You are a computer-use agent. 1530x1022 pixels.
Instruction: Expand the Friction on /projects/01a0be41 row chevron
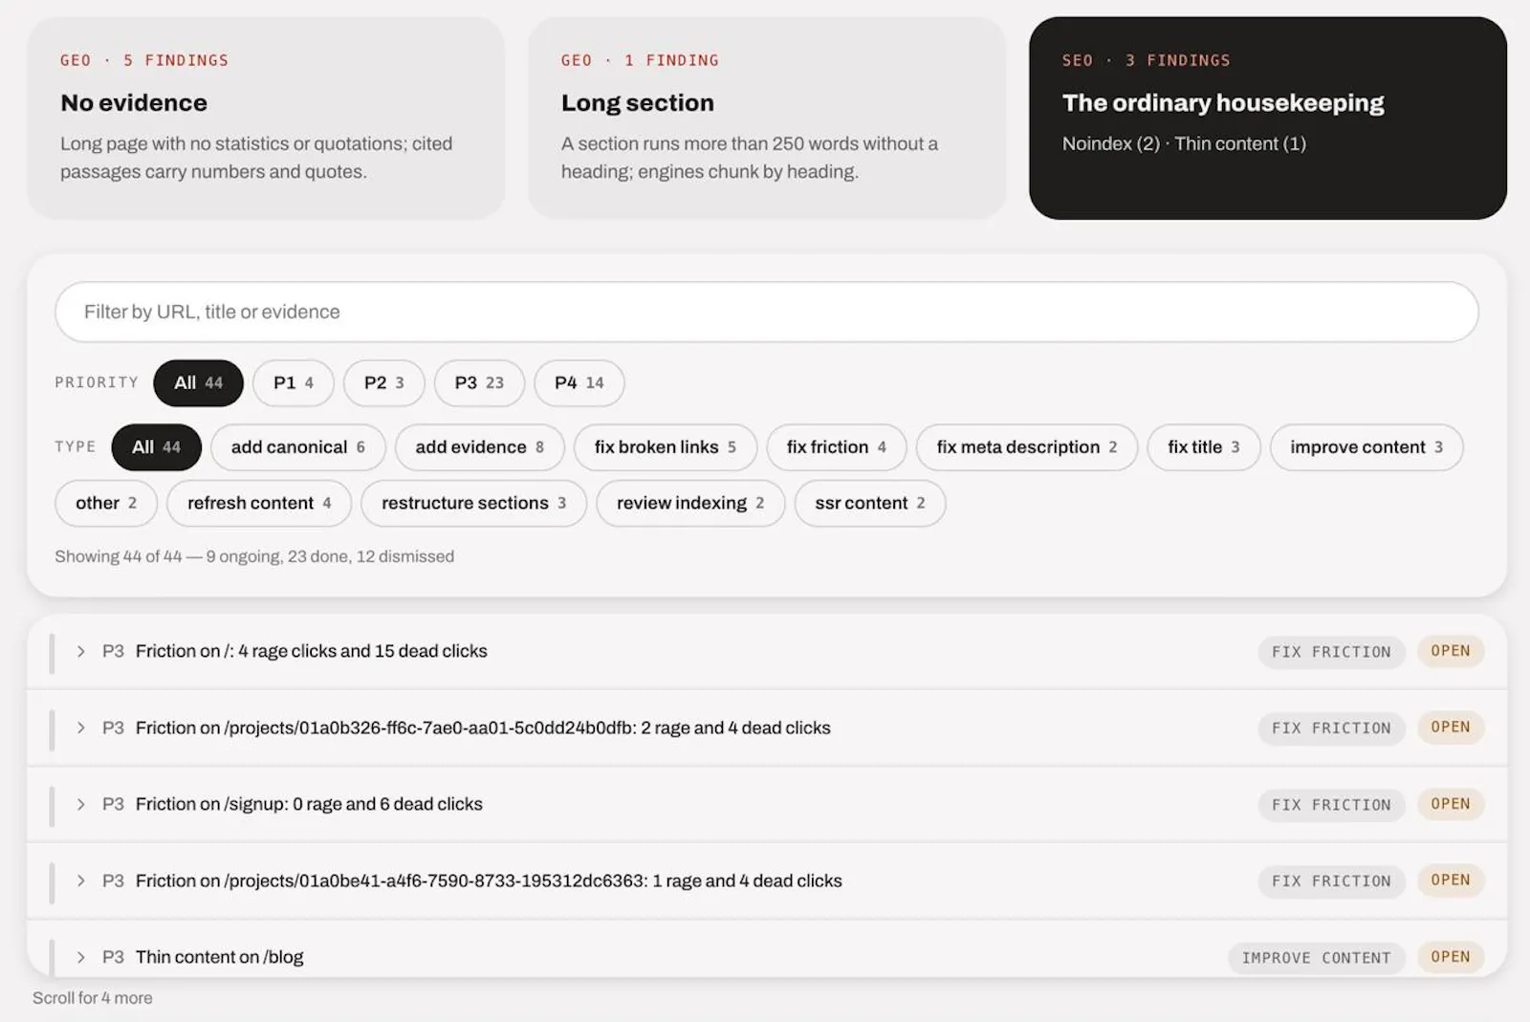click(81, 881)
